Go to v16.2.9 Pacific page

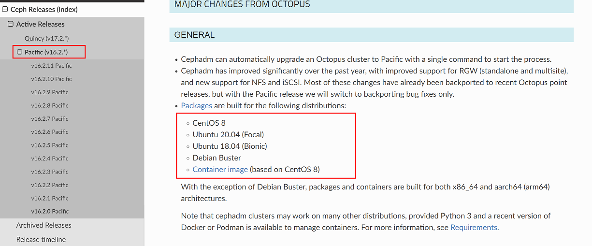pyautogui.click(x=50, y=92)
